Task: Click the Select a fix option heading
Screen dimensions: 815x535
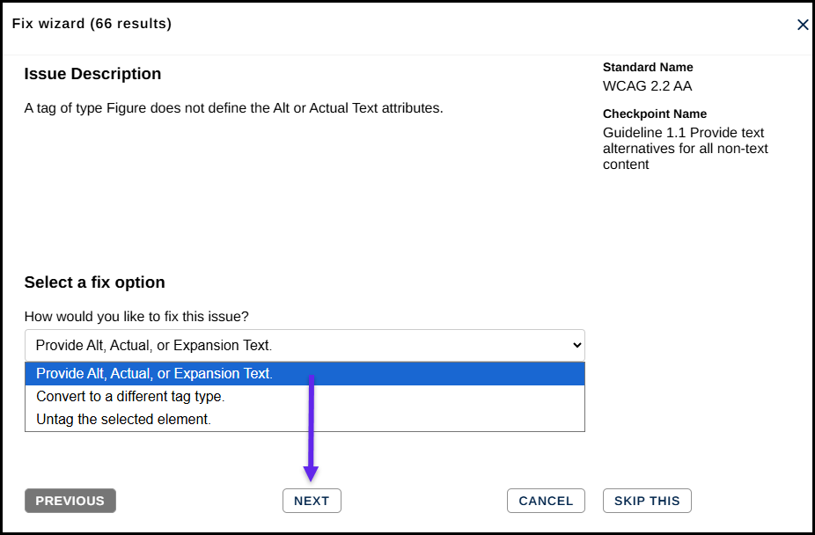Action: [x=94, y=282]
